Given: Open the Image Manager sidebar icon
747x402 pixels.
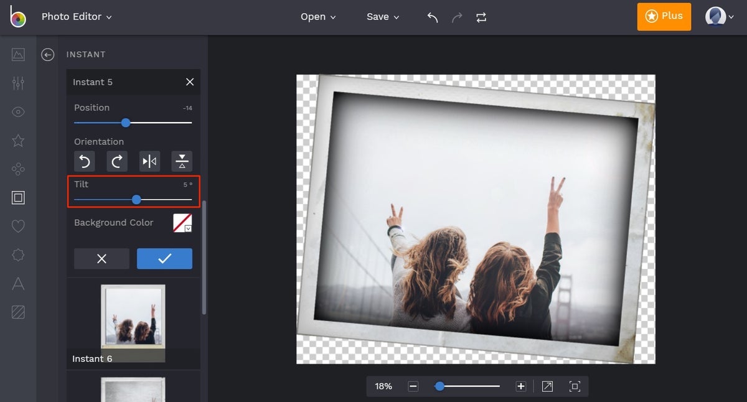Looking at the screenshot, I should tap(18, 54).
